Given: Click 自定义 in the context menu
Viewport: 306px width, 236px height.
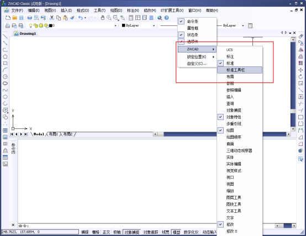Looking at the screenshot, I should (x=197, y=64).
